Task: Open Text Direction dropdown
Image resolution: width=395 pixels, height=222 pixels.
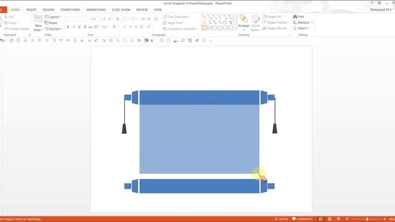Action: click(177, 17)
